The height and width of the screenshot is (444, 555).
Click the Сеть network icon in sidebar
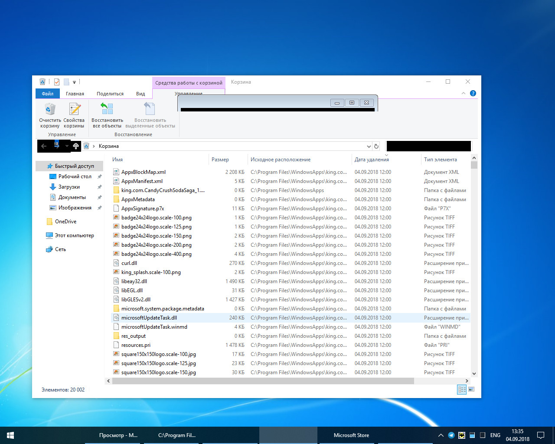point(49,249)
